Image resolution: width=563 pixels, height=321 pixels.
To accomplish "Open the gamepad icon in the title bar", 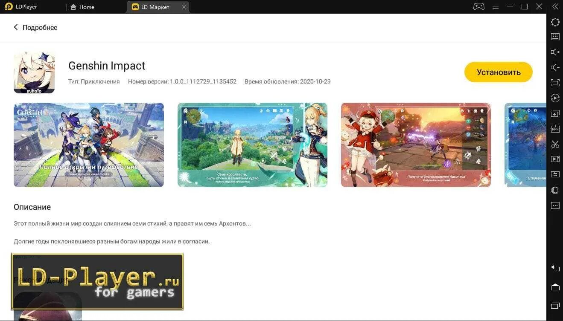I will click(x=479, y=6).
